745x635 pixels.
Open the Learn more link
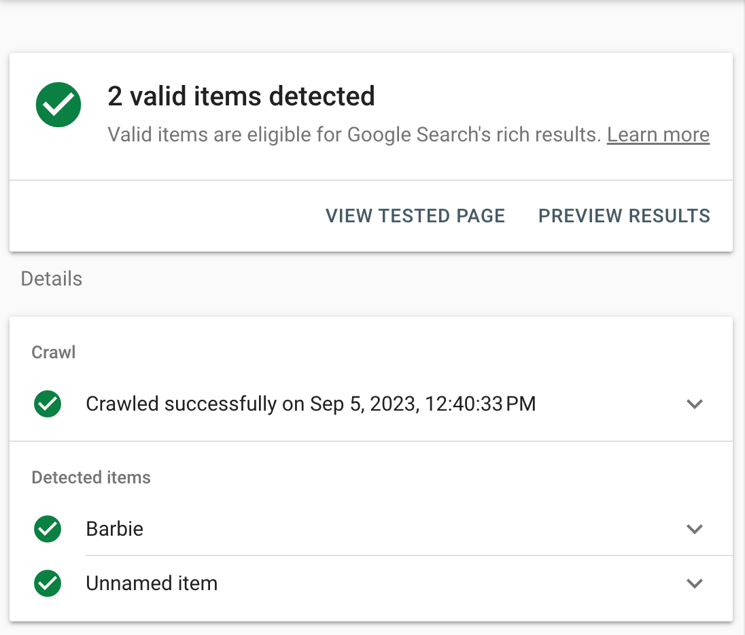coord(657,134)
